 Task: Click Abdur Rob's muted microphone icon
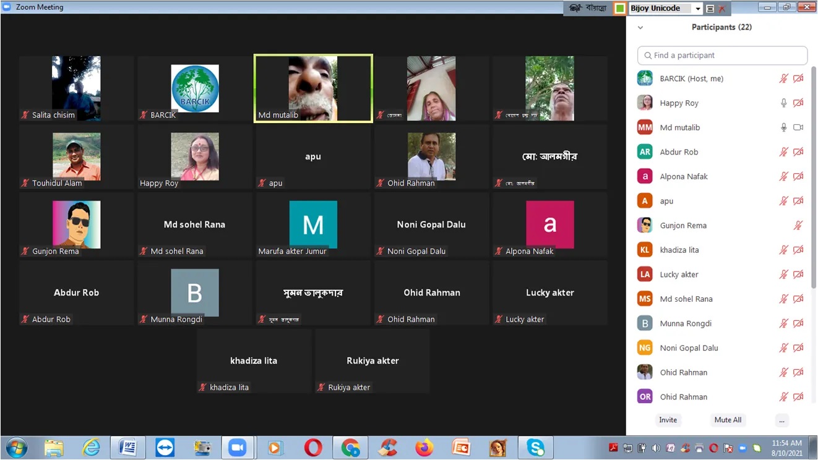tap(783, 152)
